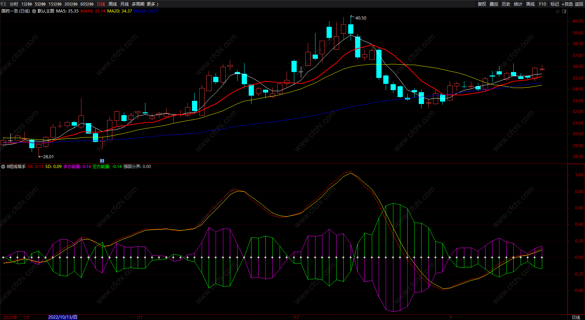Click the MA5: 35.35 indicator value

(67, 11)
